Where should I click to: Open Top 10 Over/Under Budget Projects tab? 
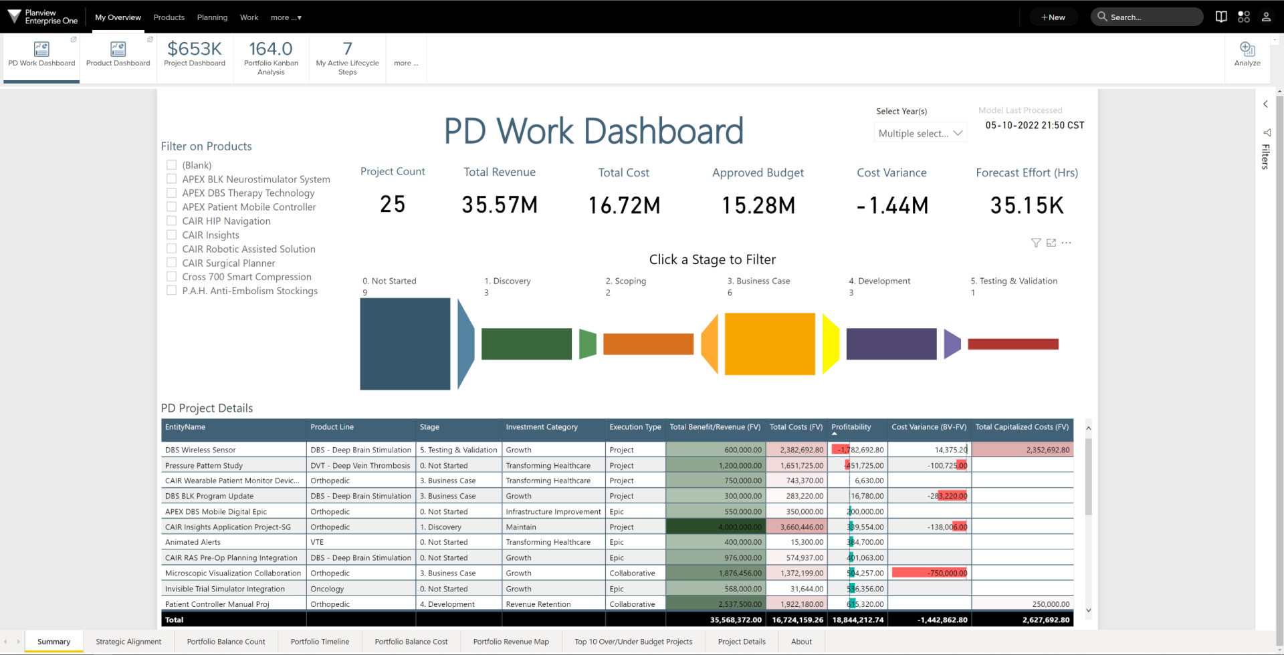(x=633, y=642)
